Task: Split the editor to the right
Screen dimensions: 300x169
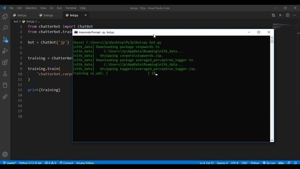Action: [x=287, y=15]
